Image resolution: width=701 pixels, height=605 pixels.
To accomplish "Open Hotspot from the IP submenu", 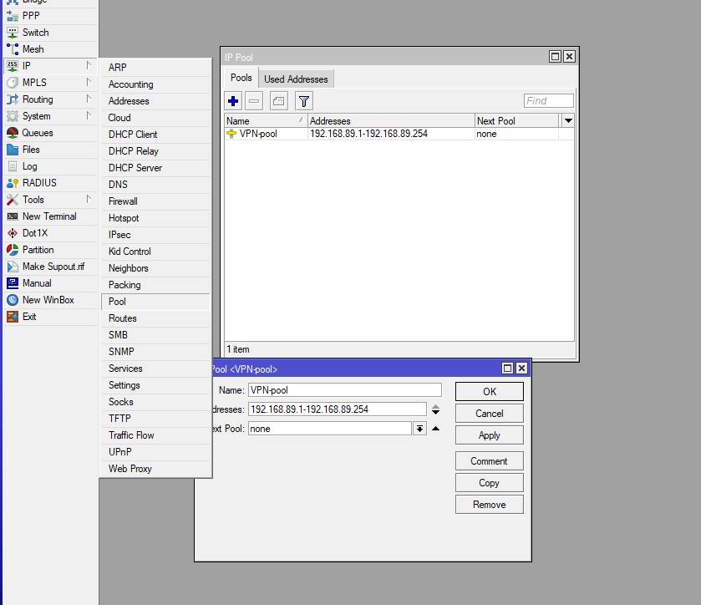I will [155, 218].
